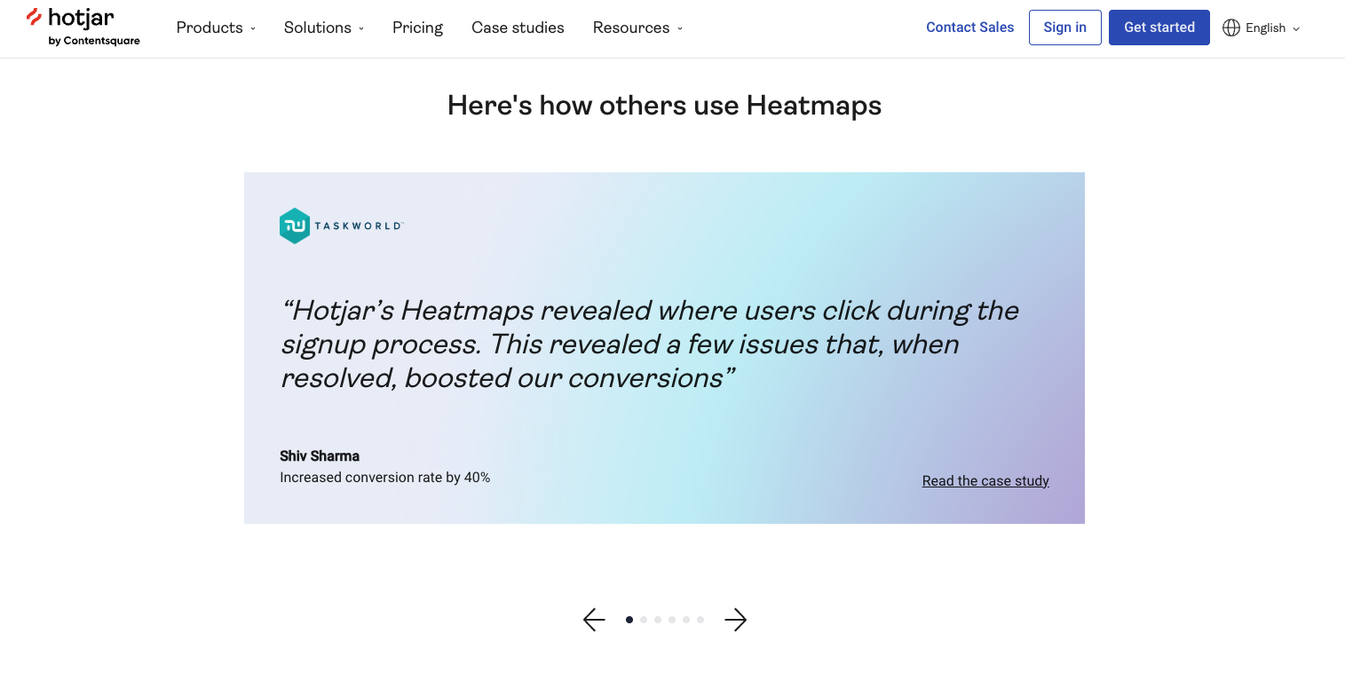The image size is (1345, 681).
Task: Expand the Resources dropdown
Action: pos(637,28)
